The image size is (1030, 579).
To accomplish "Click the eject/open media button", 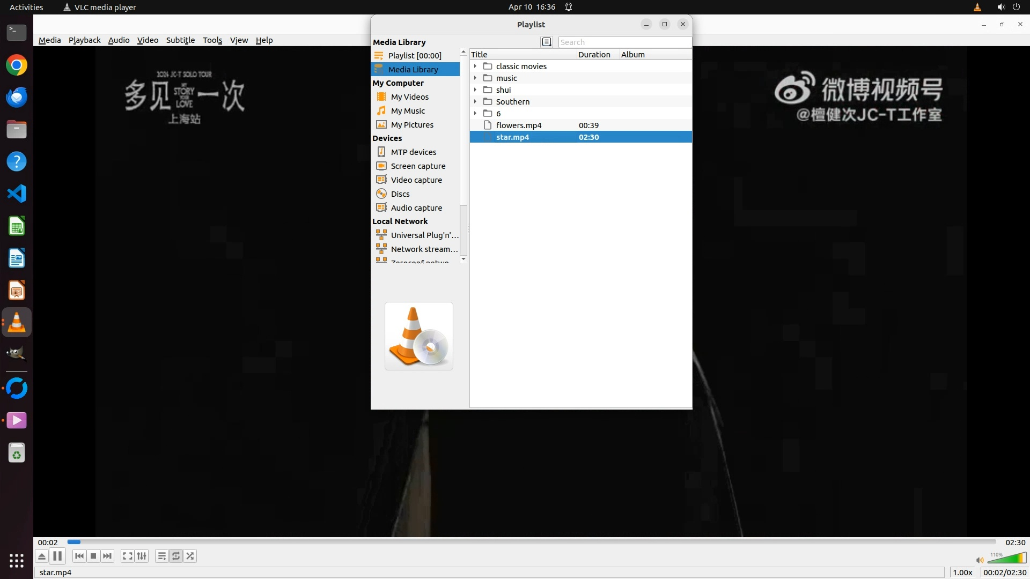I will point(42,556).
